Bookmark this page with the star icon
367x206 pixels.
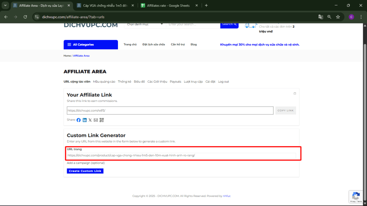point(338,17)
